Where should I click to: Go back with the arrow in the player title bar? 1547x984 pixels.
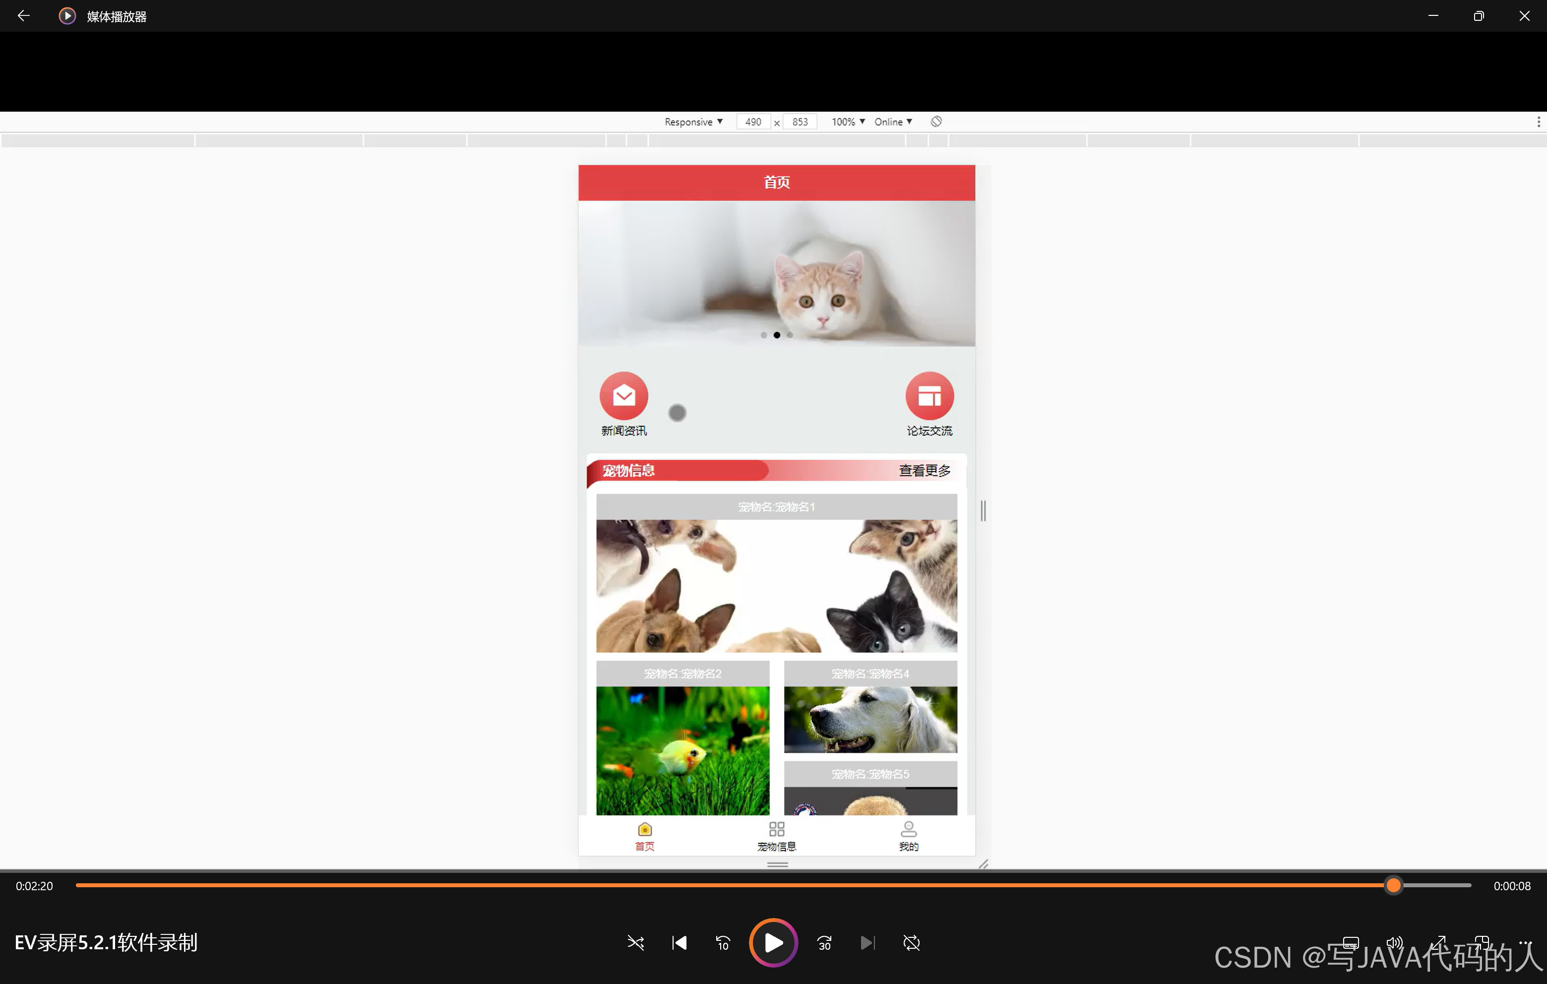tap(24, 15)
